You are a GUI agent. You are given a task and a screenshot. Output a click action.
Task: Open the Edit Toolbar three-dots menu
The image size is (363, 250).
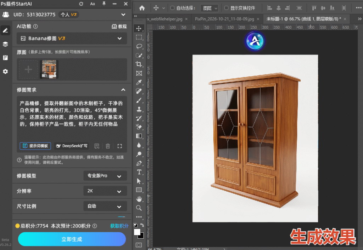tap(139, 217)
